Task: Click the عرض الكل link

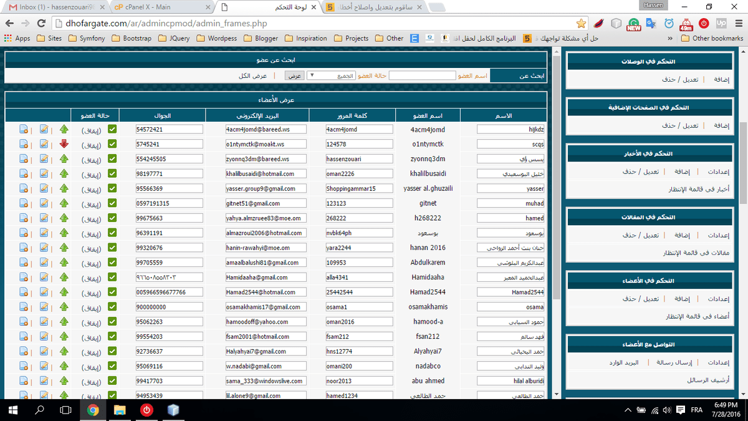Action: coord(252,75)
